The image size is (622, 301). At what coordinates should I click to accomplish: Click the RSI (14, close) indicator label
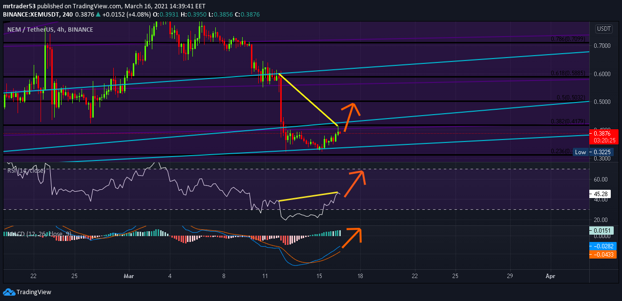coord(26,170)
